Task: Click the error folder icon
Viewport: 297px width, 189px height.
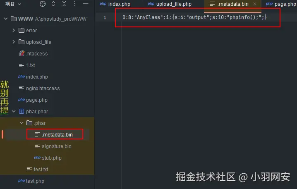Action: coord(22,30)
